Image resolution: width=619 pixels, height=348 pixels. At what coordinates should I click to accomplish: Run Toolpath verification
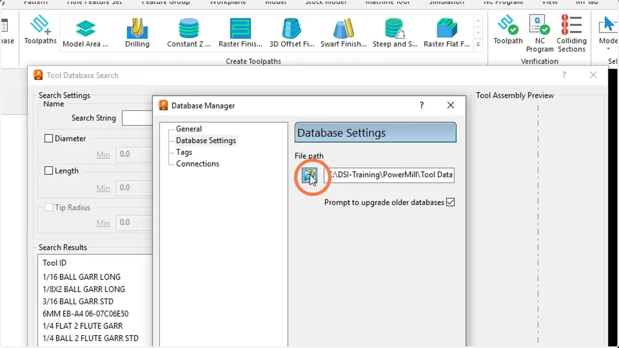(508, 29)
